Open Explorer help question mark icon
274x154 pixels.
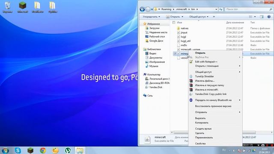coord(269,17)
